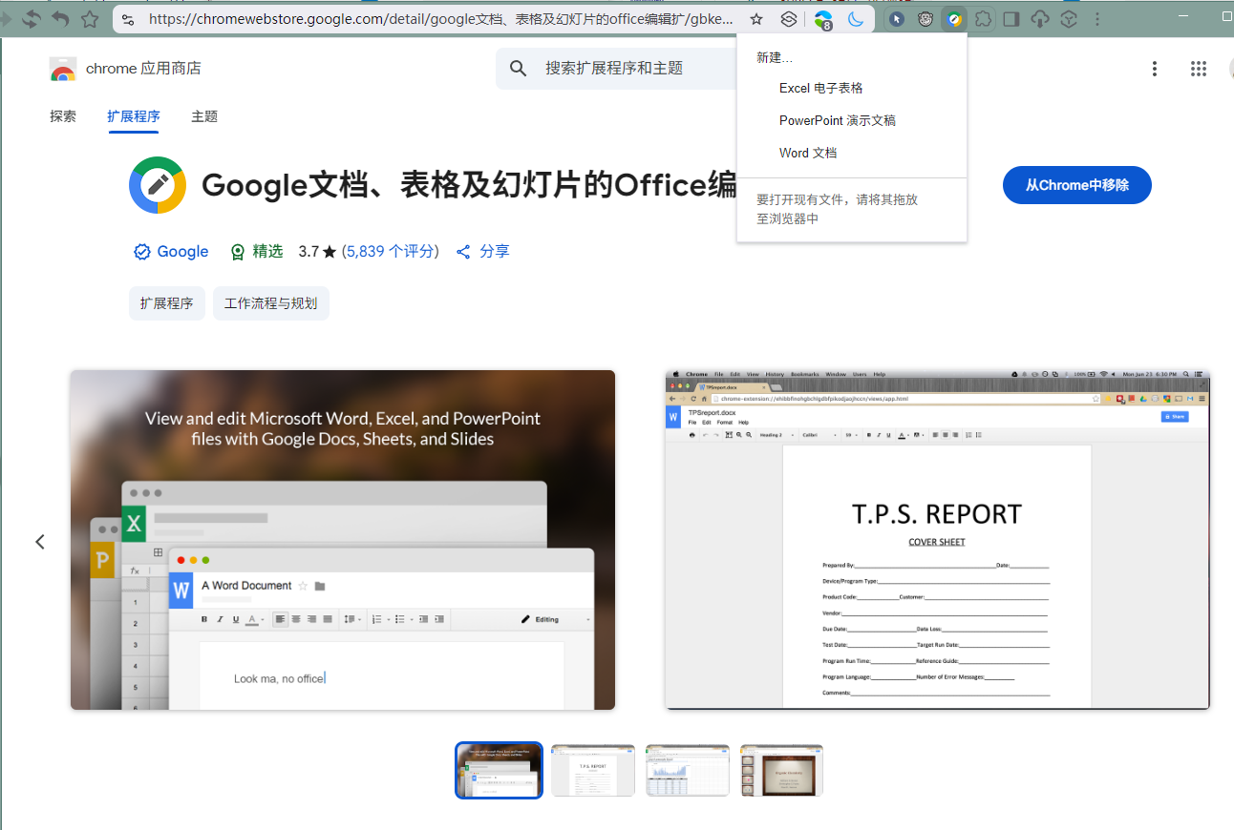Click the URL address bar text

(441, 19)
